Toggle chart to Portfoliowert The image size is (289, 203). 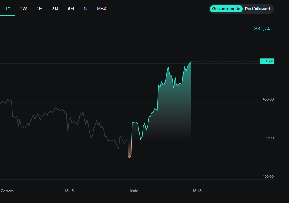258,9
